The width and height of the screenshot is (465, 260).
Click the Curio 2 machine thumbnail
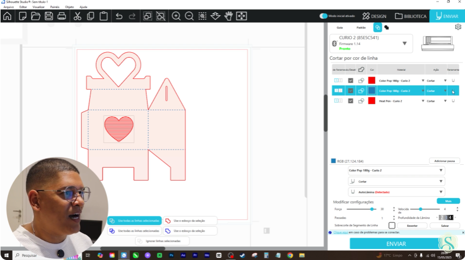point(438,44)
